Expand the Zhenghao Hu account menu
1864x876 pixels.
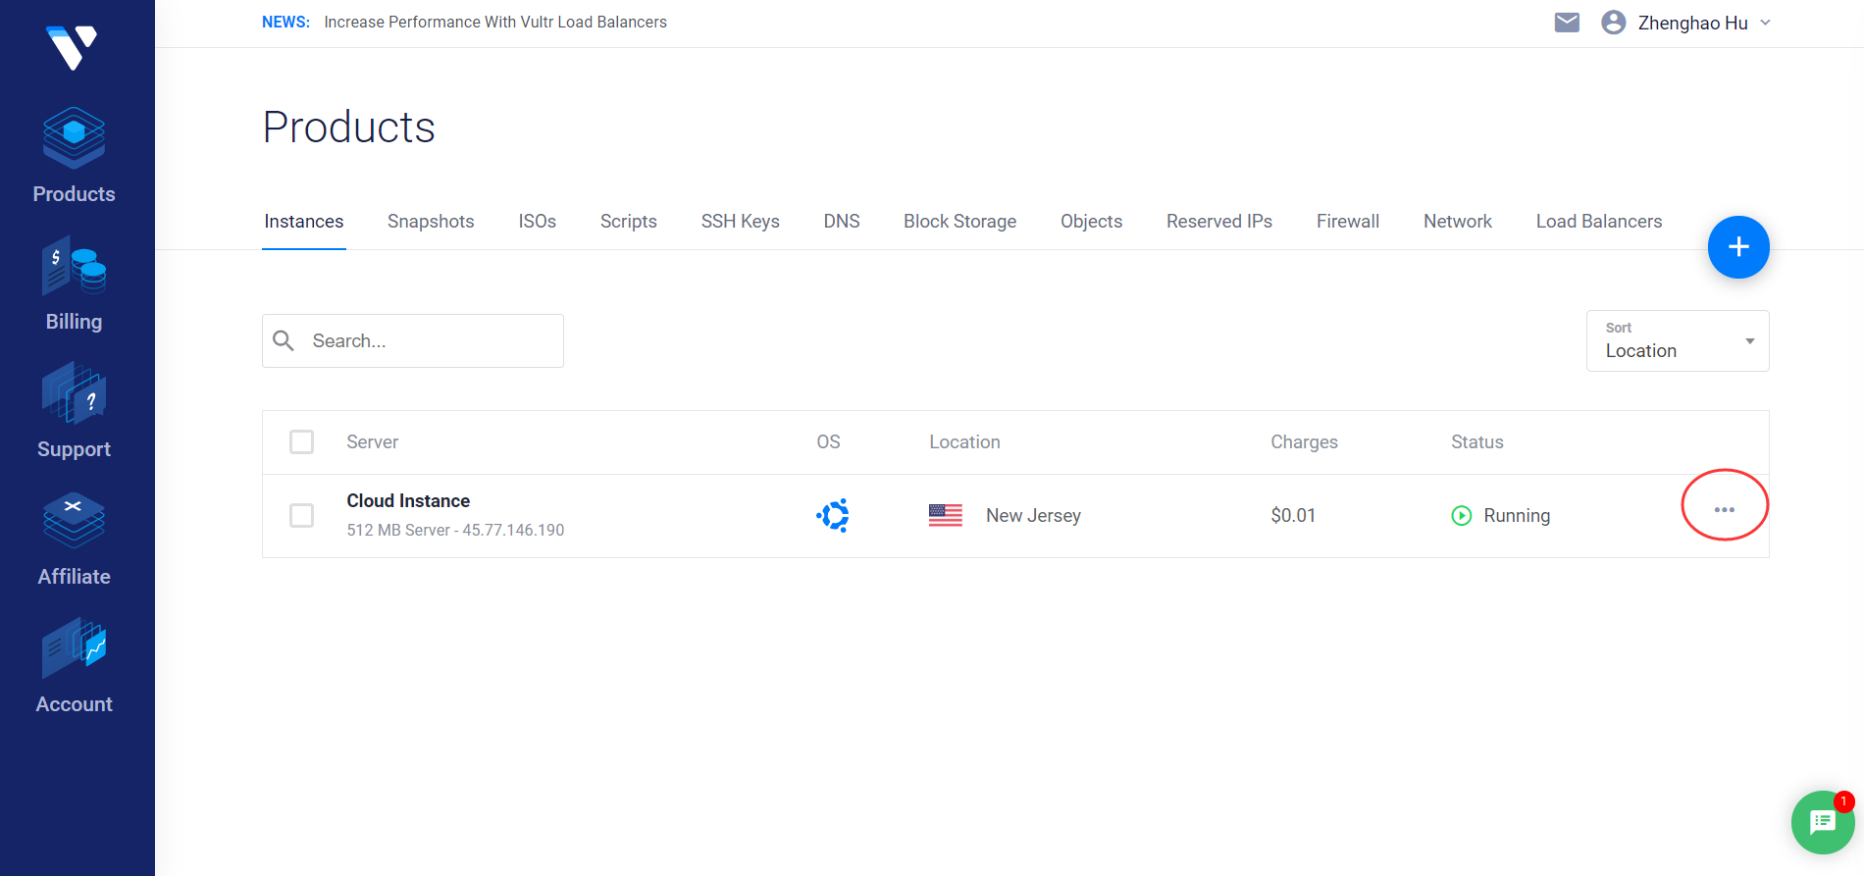[1765, 23]
